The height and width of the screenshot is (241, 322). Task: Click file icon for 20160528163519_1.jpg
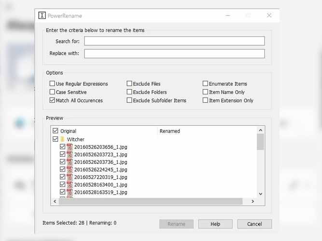coord(70,192)
